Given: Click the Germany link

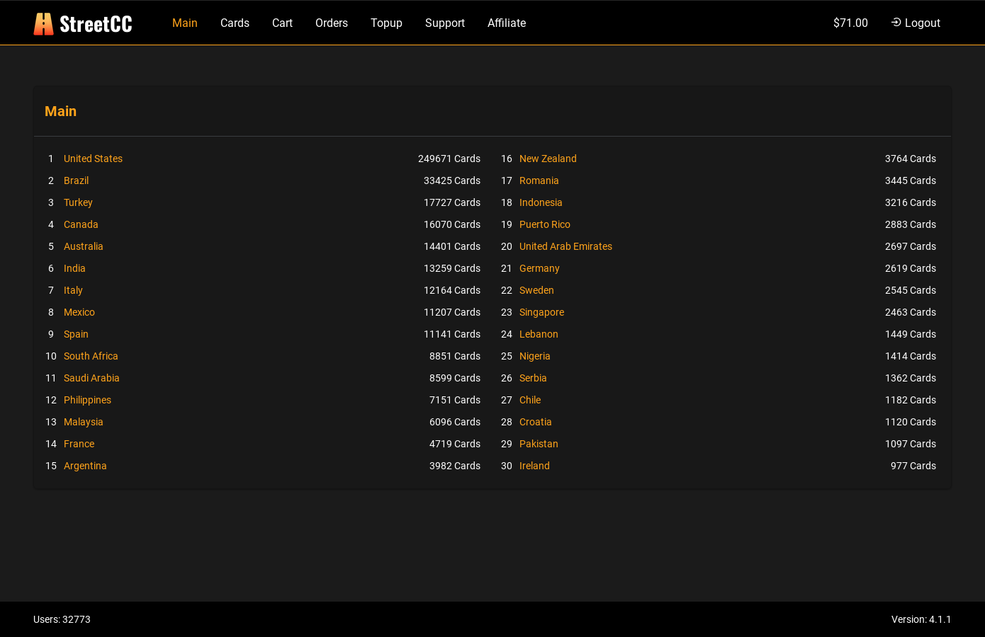Looking at the screenshot, I should click(x=539, y=268).
